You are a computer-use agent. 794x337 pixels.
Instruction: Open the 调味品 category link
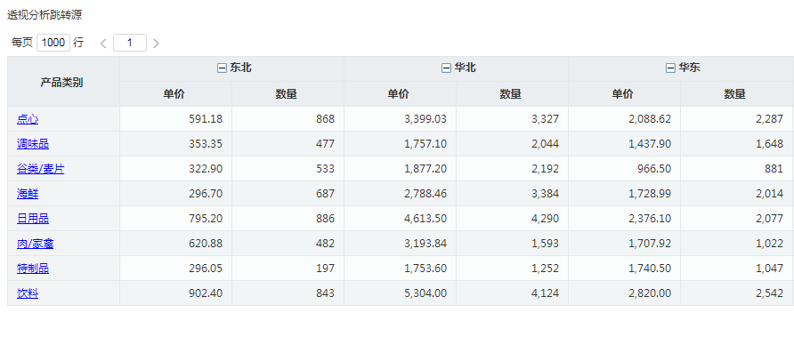click(x=33, y=144)
